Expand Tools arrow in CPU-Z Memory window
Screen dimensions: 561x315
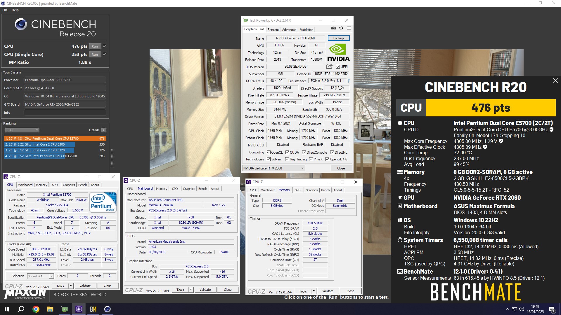[314, 291]
